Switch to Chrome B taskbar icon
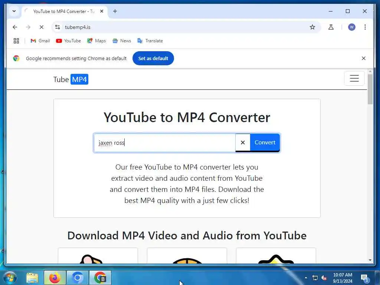 point(100,278)
